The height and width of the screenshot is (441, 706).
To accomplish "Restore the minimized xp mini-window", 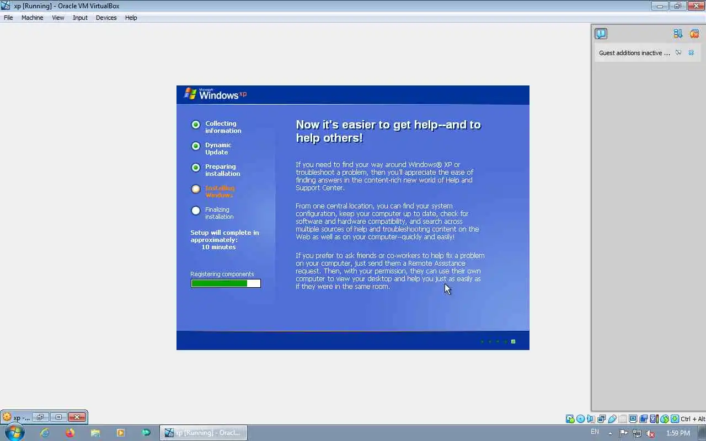I will click(x=40, y=417).
